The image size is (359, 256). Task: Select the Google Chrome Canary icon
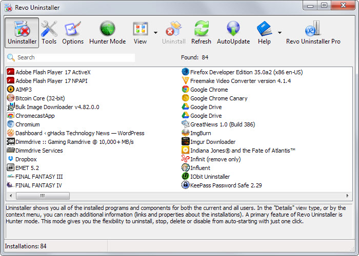pos(186,98)
